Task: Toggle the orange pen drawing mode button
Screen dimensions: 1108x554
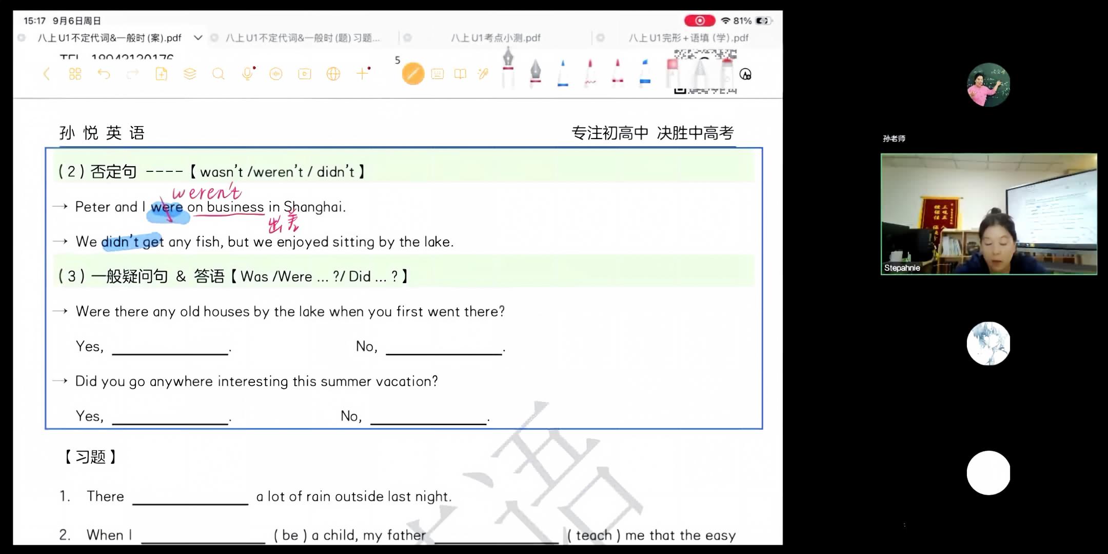Action: pyautogui.click(x=413, y=74)
